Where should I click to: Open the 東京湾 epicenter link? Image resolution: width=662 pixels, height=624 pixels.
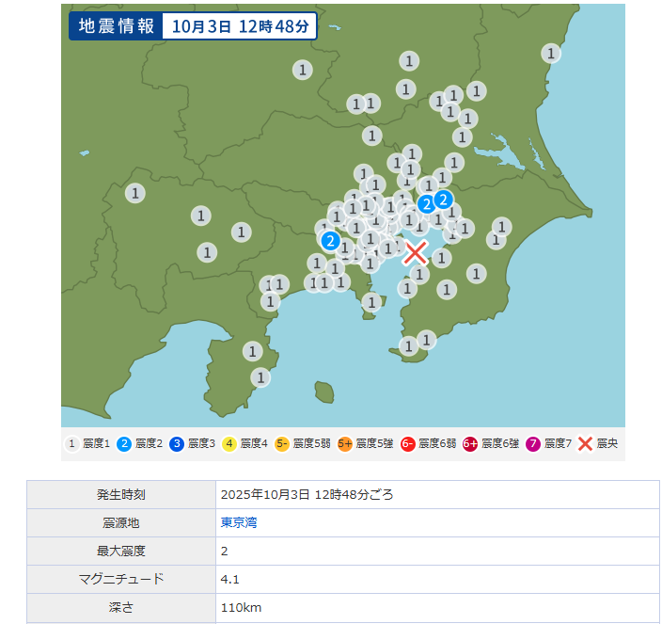click(238, 522)
